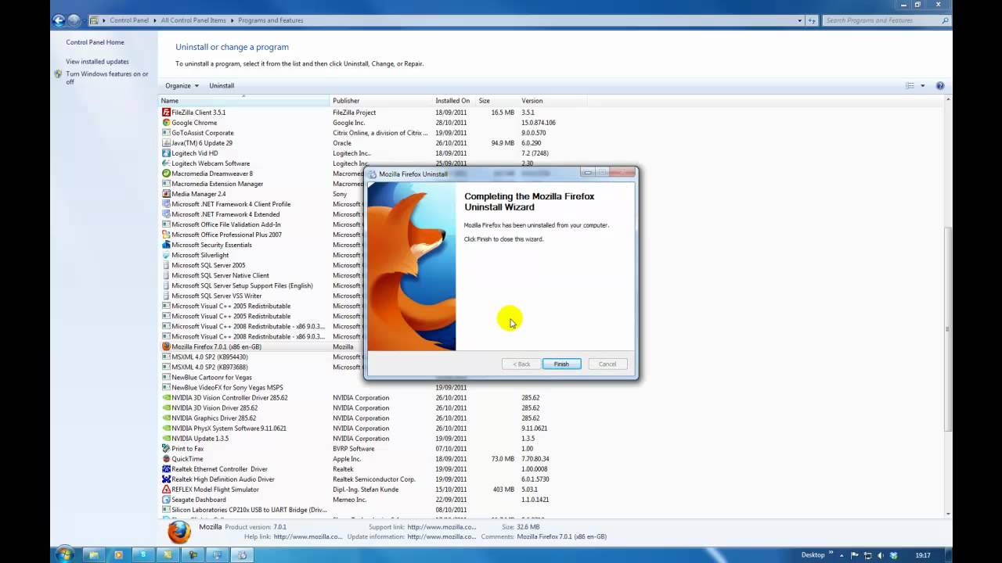Screen dimensions: 1002x563
Task: Click All Control Panel Items breadcrumb
Action: point(193,20)
